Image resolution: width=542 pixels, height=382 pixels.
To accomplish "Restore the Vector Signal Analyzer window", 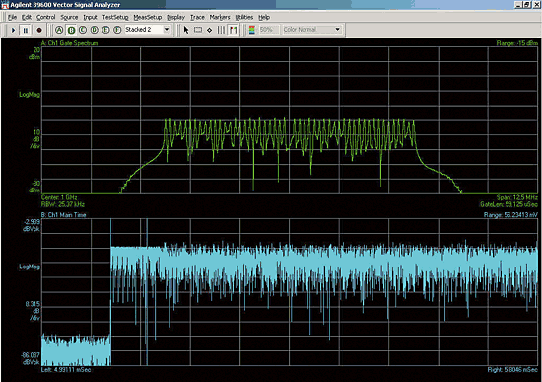I will point(526,5).
